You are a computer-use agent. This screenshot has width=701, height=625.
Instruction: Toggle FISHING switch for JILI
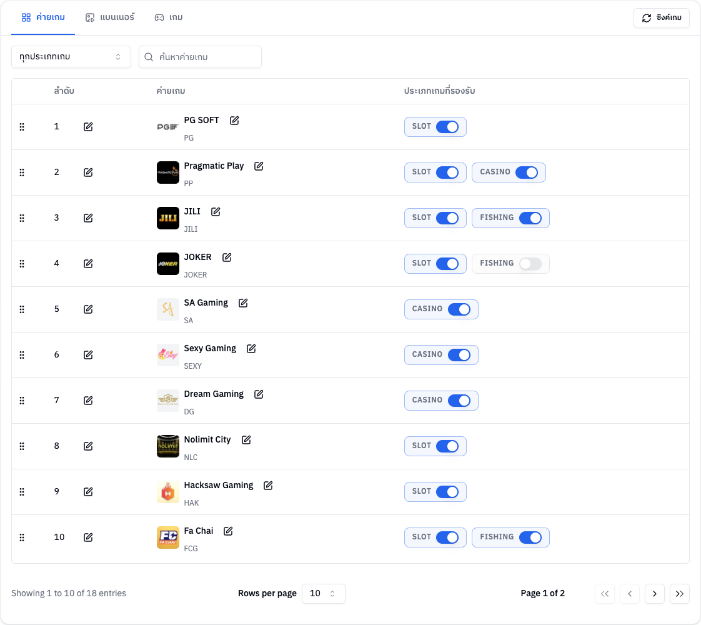(530, 218)
